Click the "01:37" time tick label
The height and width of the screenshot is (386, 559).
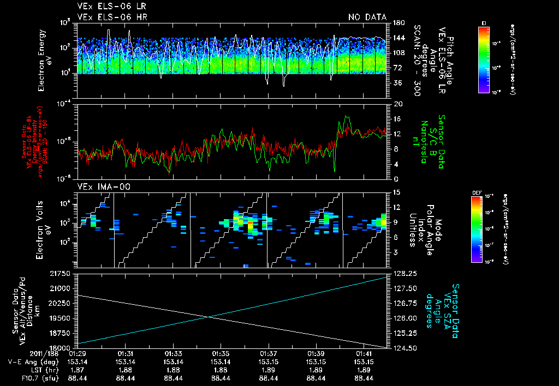269,354
